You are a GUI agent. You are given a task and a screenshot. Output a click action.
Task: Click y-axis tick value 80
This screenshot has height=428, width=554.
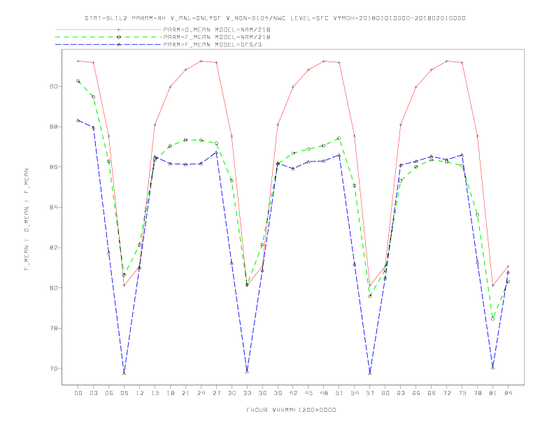click(53, 288)
